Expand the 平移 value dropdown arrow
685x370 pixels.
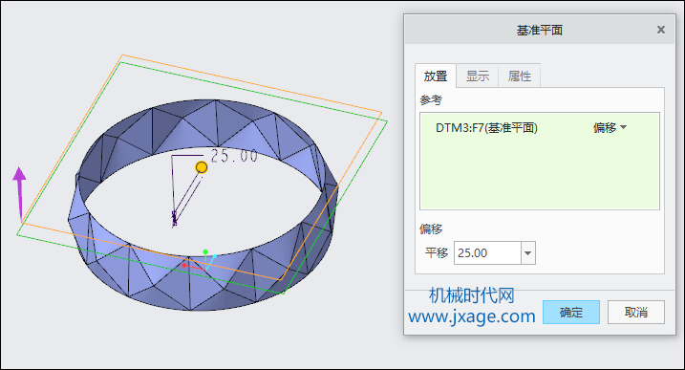(x=527, y=252)
